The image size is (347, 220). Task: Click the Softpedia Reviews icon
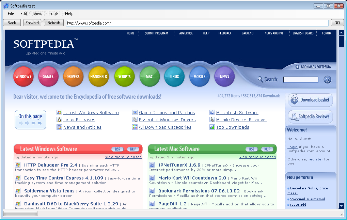click(294, 116)
